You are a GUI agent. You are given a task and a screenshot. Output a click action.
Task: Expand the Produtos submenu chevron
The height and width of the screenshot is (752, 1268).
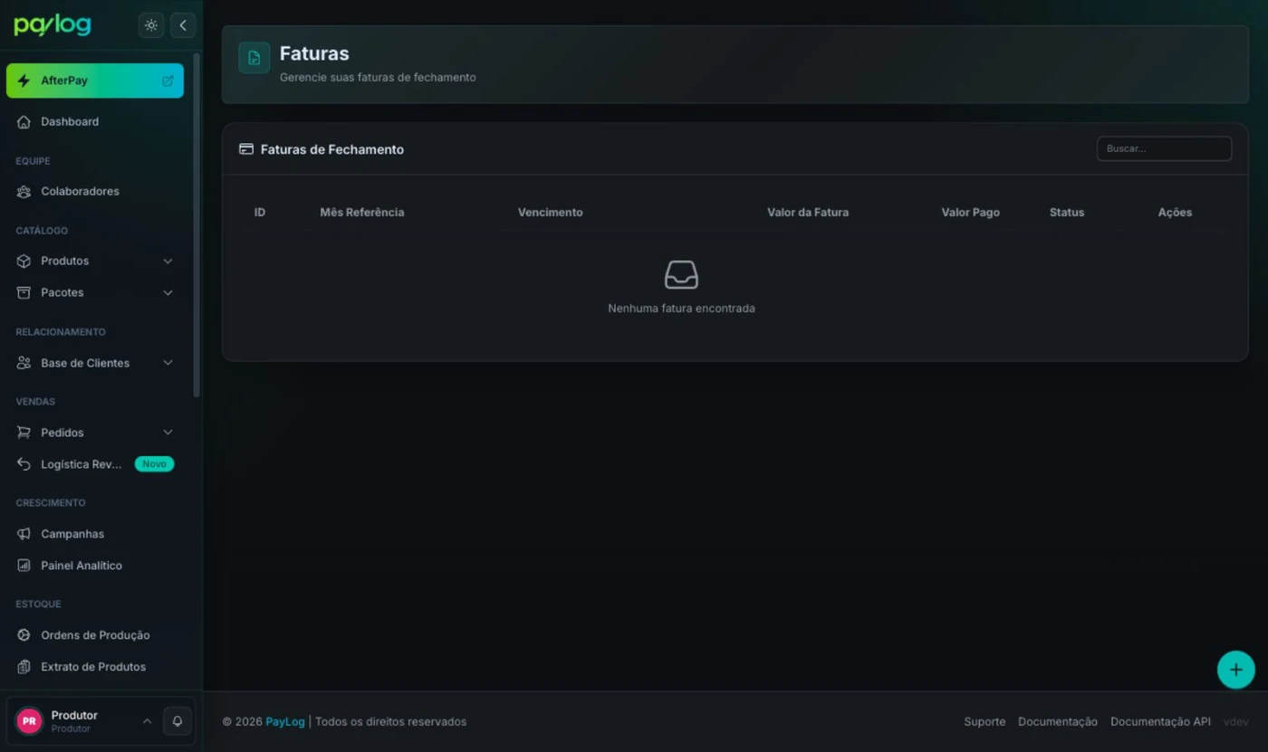pyautogui.click(x=168, y=261)
